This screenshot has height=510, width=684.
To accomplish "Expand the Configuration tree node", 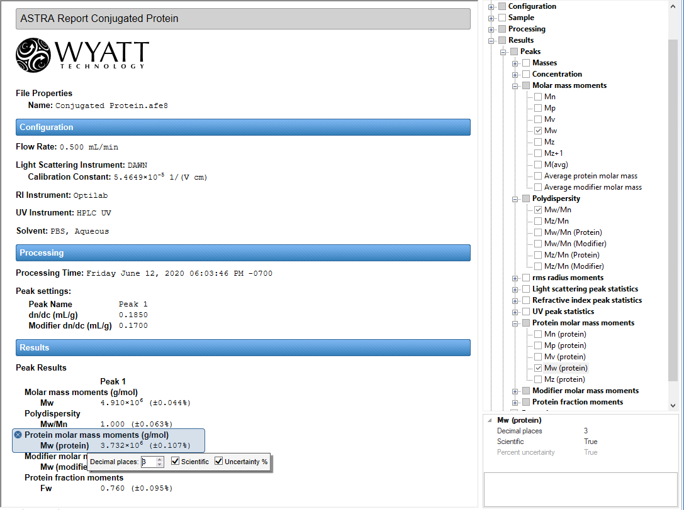I will coord(491,6).
